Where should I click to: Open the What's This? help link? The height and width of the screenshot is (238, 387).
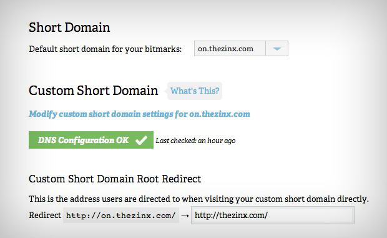tap(195, 91)
